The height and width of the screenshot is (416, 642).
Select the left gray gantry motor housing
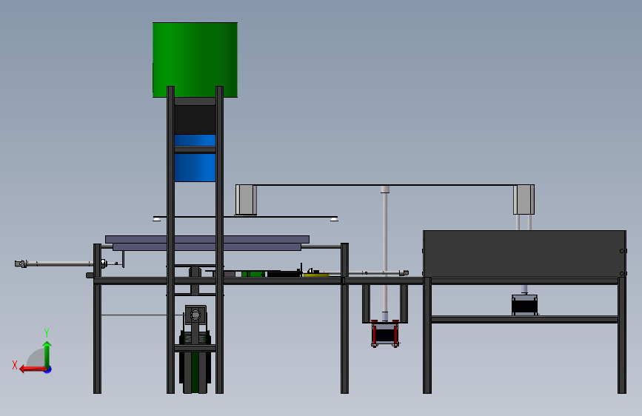(x=246, y=199)
